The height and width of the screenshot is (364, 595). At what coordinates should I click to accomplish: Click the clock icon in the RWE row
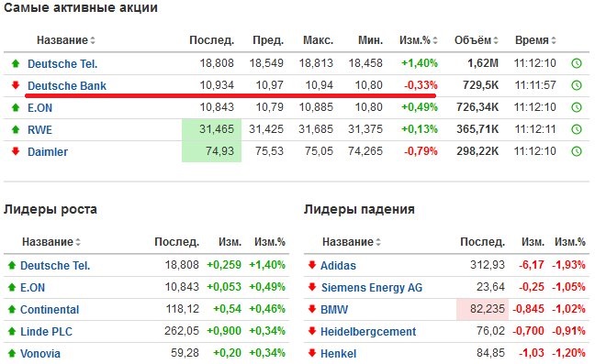[577, 129]
